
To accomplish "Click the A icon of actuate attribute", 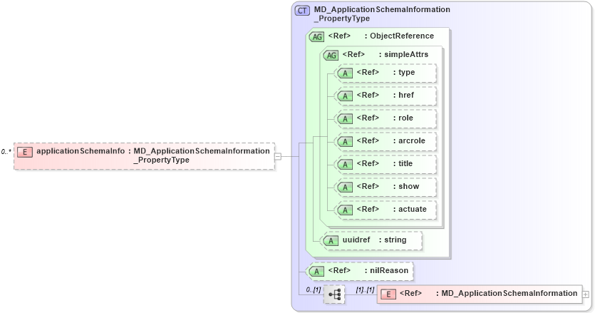I will (x=345, y=210).
